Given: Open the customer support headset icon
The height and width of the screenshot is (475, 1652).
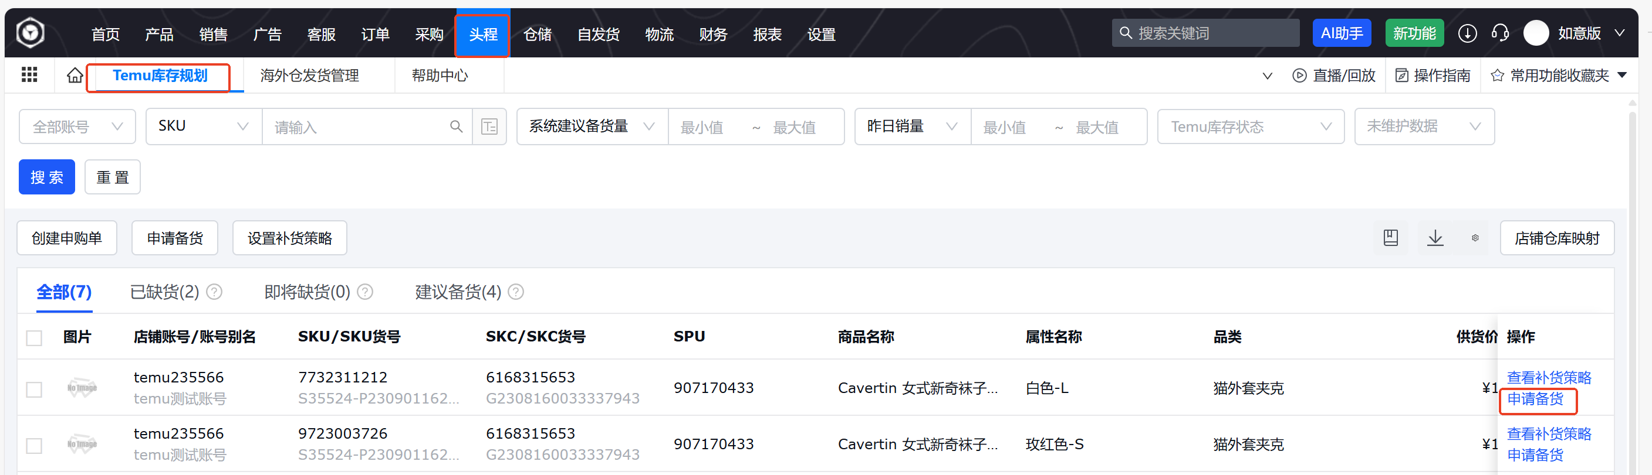Looking at the screenshot, I should [1500, 33].
